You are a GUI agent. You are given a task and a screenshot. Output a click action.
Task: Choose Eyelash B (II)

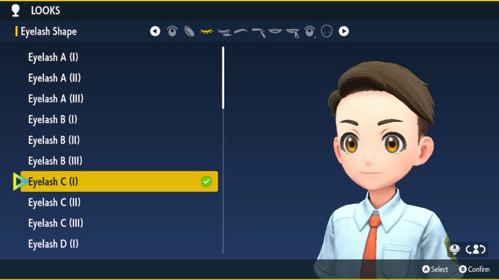pos(119,141)
